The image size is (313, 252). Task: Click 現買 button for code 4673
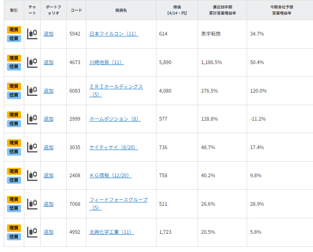(14, 58)
